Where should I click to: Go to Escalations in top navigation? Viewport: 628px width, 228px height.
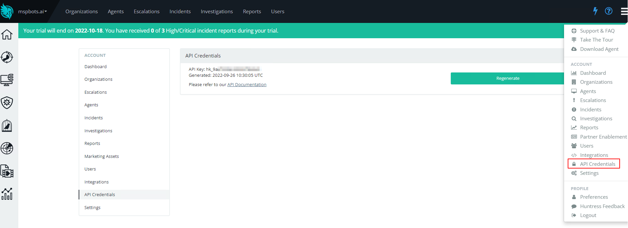(x=147, y=12)
